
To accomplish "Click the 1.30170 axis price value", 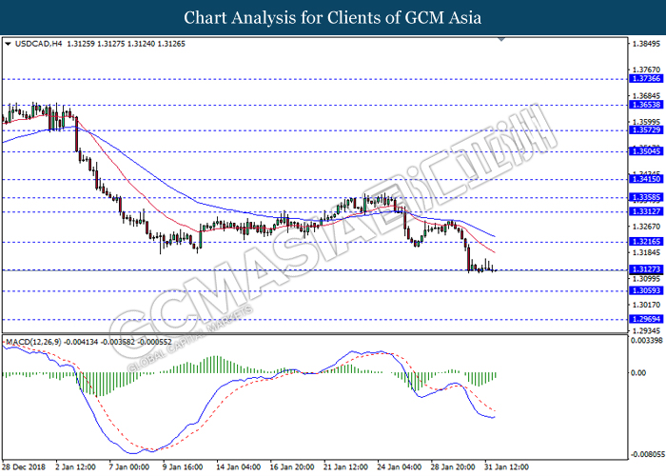I will tap(646, 305).
